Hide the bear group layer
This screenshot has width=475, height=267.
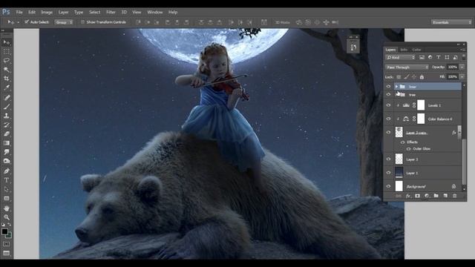point(388,87)
